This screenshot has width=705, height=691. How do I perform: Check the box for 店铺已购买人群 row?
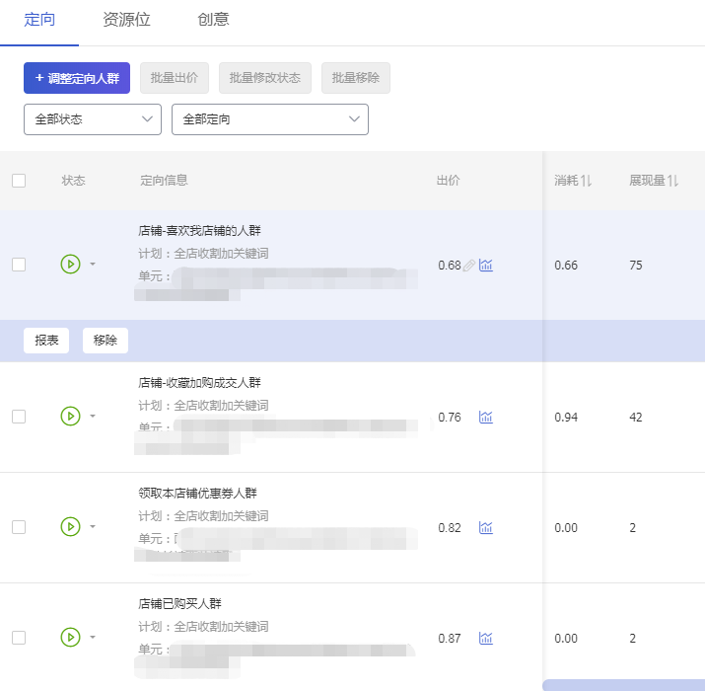click(x=19, y=638)
